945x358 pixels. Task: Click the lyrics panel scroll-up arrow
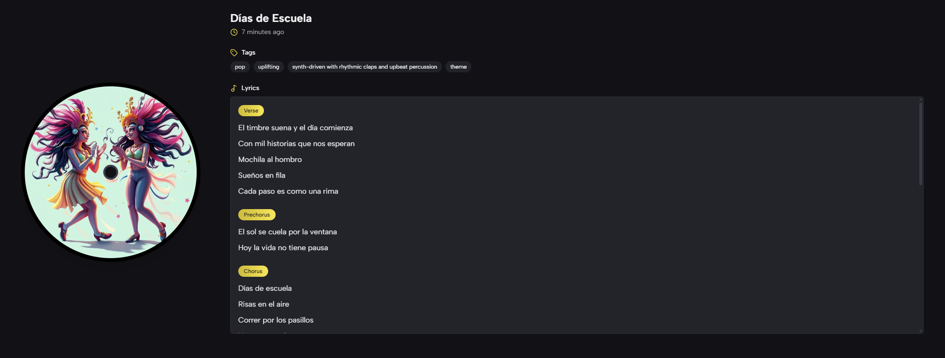[x=921, y=99]
